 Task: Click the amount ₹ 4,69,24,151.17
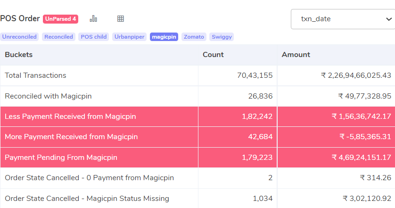click(361, 158)
